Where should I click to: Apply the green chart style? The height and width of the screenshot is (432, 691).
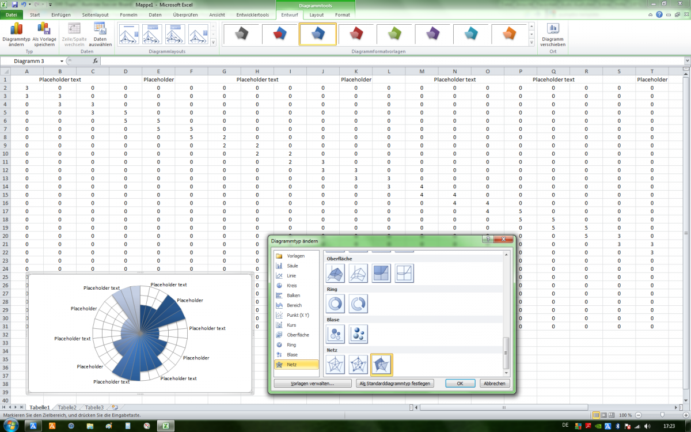394,35
